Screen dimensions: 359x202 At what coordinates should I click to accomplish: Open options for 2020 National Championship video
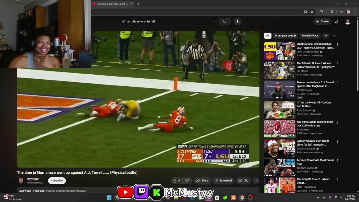338,45
